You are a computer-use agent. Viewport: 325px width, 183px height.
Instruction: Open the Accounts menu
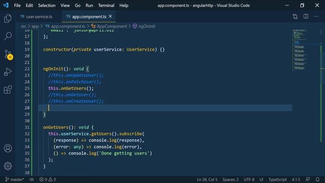[8, 148]
